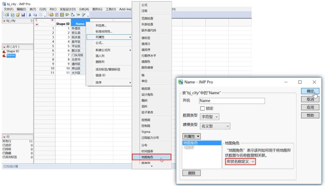The height and width of the screenshot is (186, 325).
Task: Click the pencil edit toolbar icon
Action: [84, 15]
